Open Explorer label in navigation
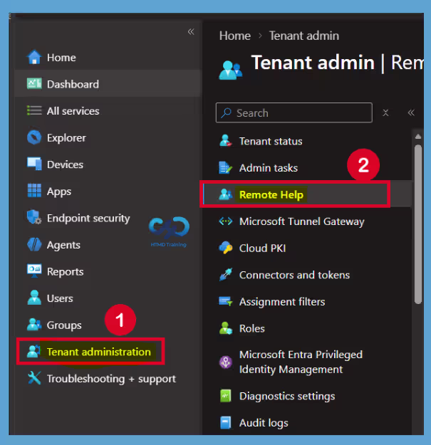This screenshot has width=431, height=445. click(66, 137)
